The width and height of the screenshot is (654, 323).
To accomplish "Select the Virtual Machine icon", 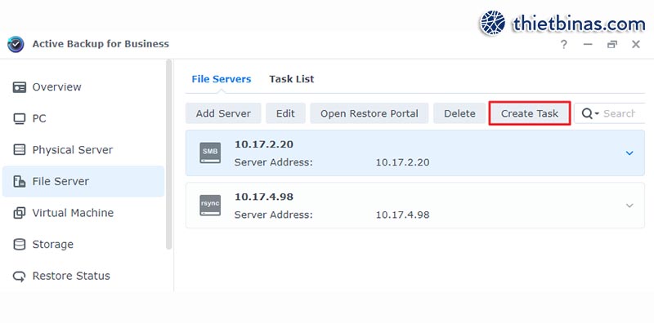I will [x=19, y=213].
